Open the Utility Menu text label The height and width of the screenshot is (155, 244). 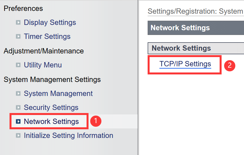(43, 65)
